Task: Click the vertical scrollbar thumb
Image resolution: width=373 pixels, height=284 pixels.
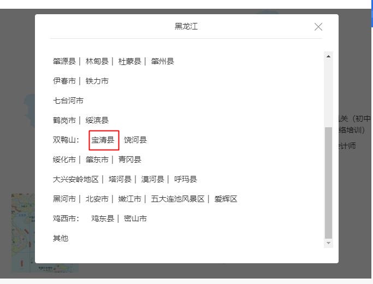Action: (x=328, y=183)
